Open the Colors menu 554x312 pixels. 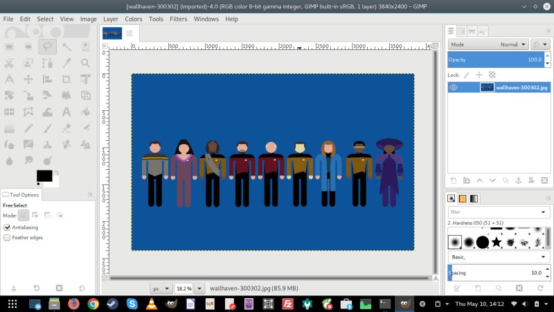[x=134, y=19]
